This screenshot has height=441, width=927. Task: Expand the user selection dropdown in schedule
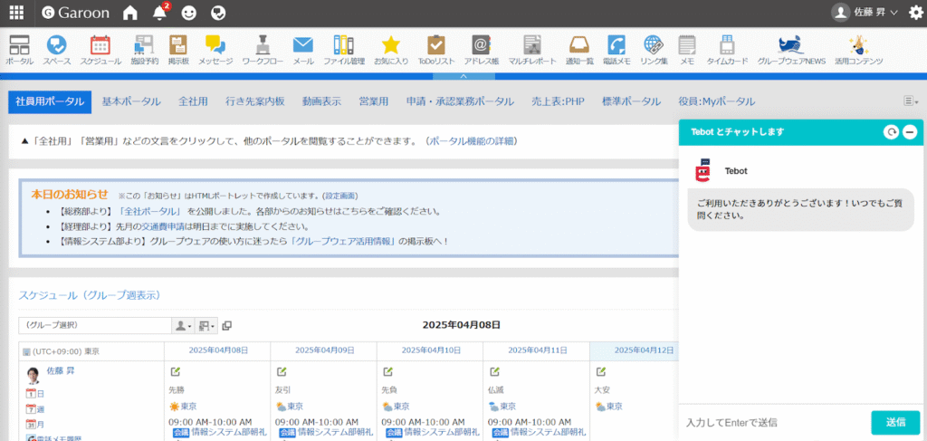183,326
